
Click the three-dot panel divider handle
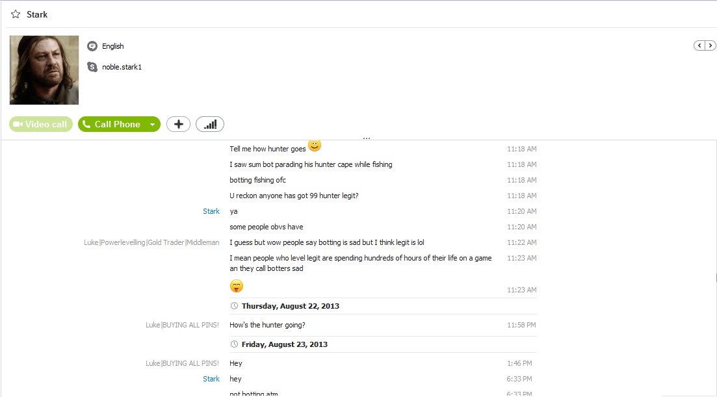pyautogui.click(x=366, y=138)
